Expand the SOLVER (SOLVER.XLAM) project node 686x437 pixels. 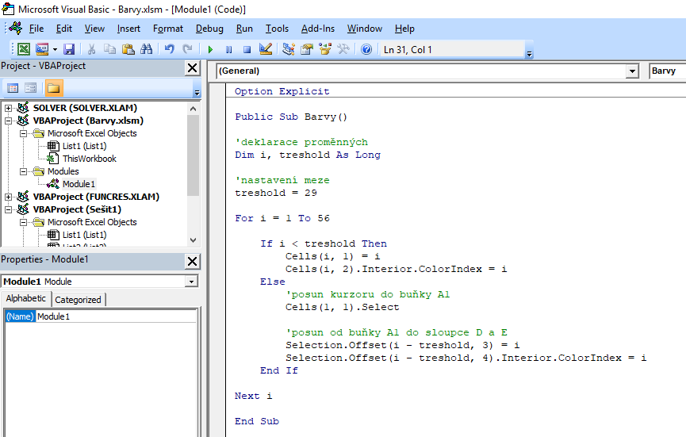[8, 108]
